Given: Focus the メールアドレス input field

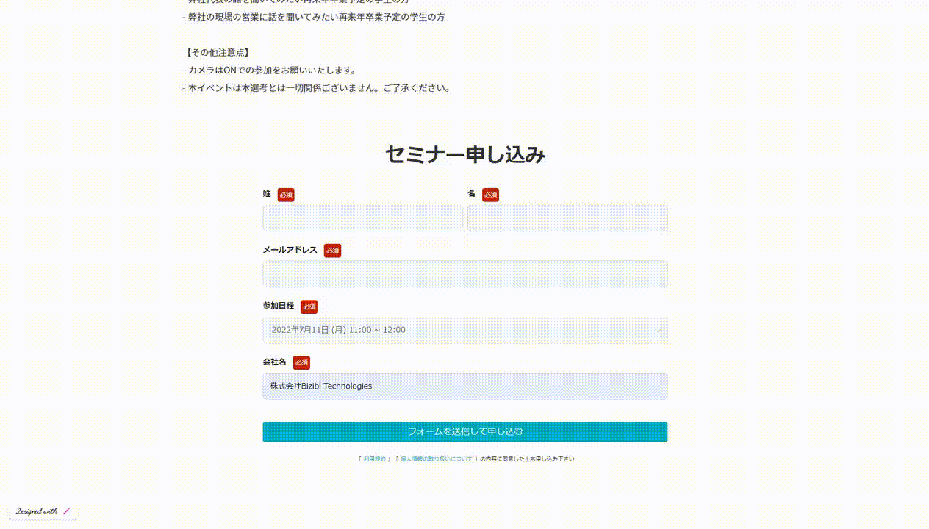Looking at the screenshot, I should 464,274.
